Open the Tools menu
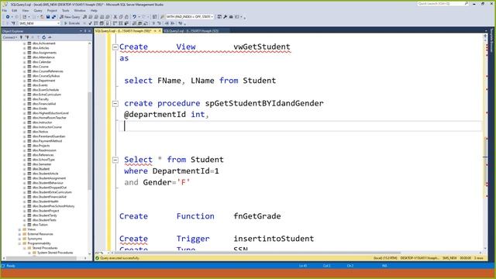The height and width of the screenshot is (279, 496). [65, 10]
